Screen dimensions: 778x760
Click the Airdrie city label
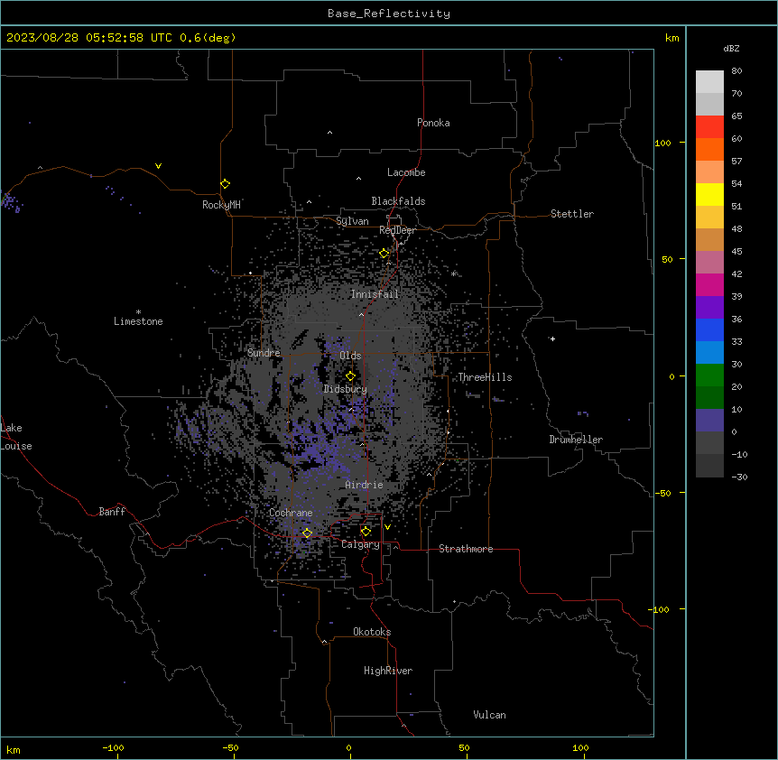(x=364, y=485)
